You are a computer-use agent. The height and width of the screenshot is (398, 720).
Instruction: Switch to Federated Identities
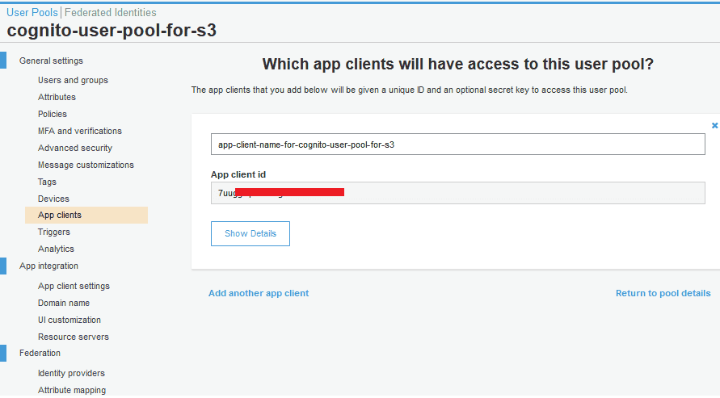tap(111, 13)
